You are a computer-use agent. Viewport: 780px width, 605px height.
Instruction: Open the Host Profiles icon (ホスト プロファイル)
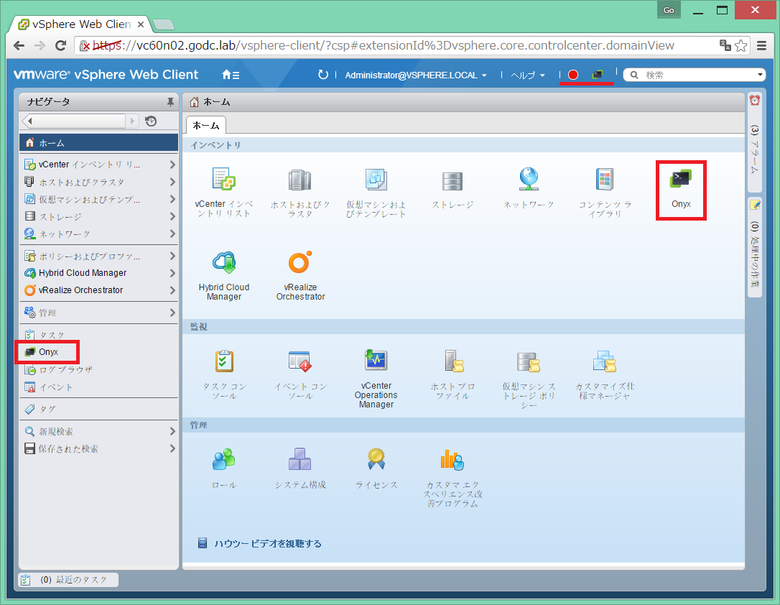pyautogui.click(x=454, y=361)
